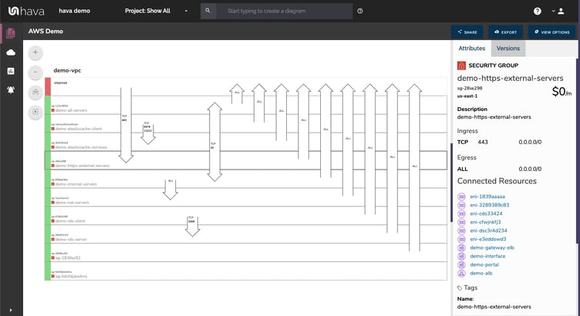Click the sg-28se298 identifier text

470,89
